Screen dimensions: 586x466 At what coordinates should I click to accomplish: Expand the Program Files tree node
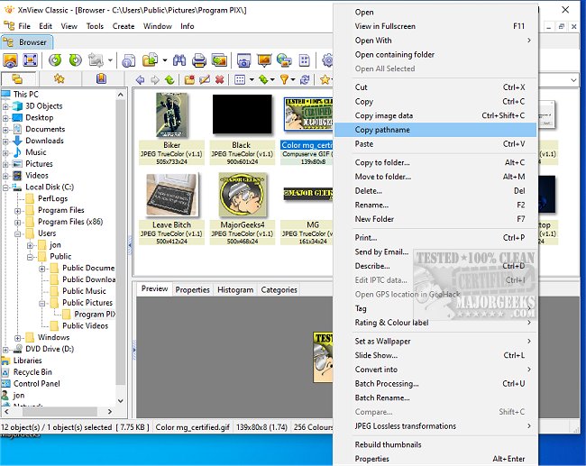click(x=19, y=210)
